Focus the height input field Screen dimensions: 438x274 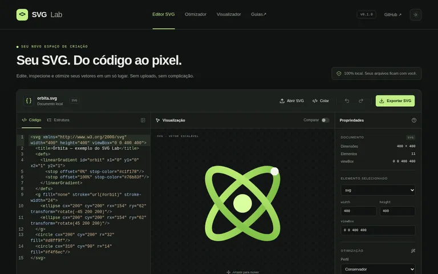(x=397, y=211)
